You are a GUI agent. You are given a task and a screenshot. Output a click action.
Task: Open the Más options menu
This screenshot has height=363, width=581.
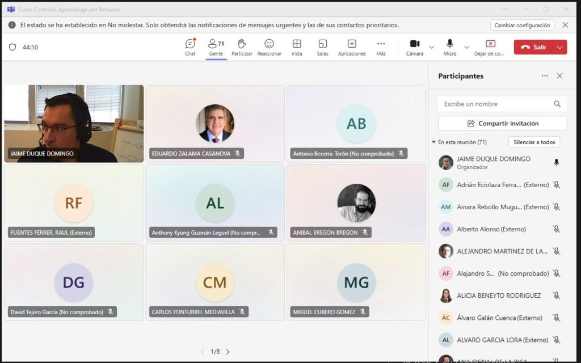click(x=381, y=48)
